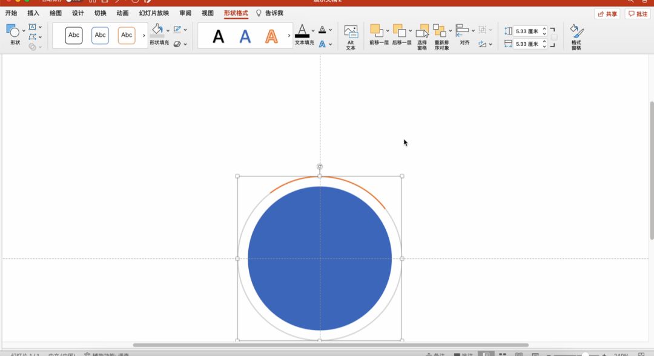The width and height of the screenshot is (654, 356).
Task: Expand the 文本填充 dropdown arrow
Action: [313, 31]
